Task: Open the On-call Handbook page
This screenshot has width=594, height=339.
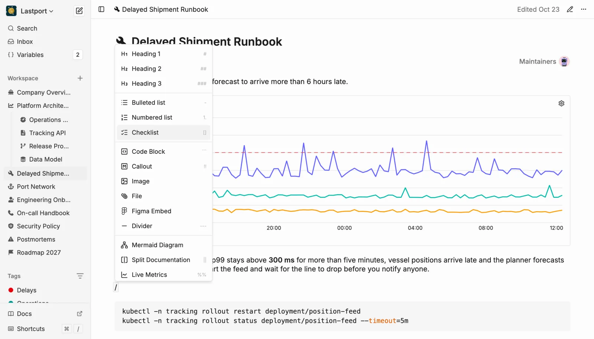Action: point(45,213)
